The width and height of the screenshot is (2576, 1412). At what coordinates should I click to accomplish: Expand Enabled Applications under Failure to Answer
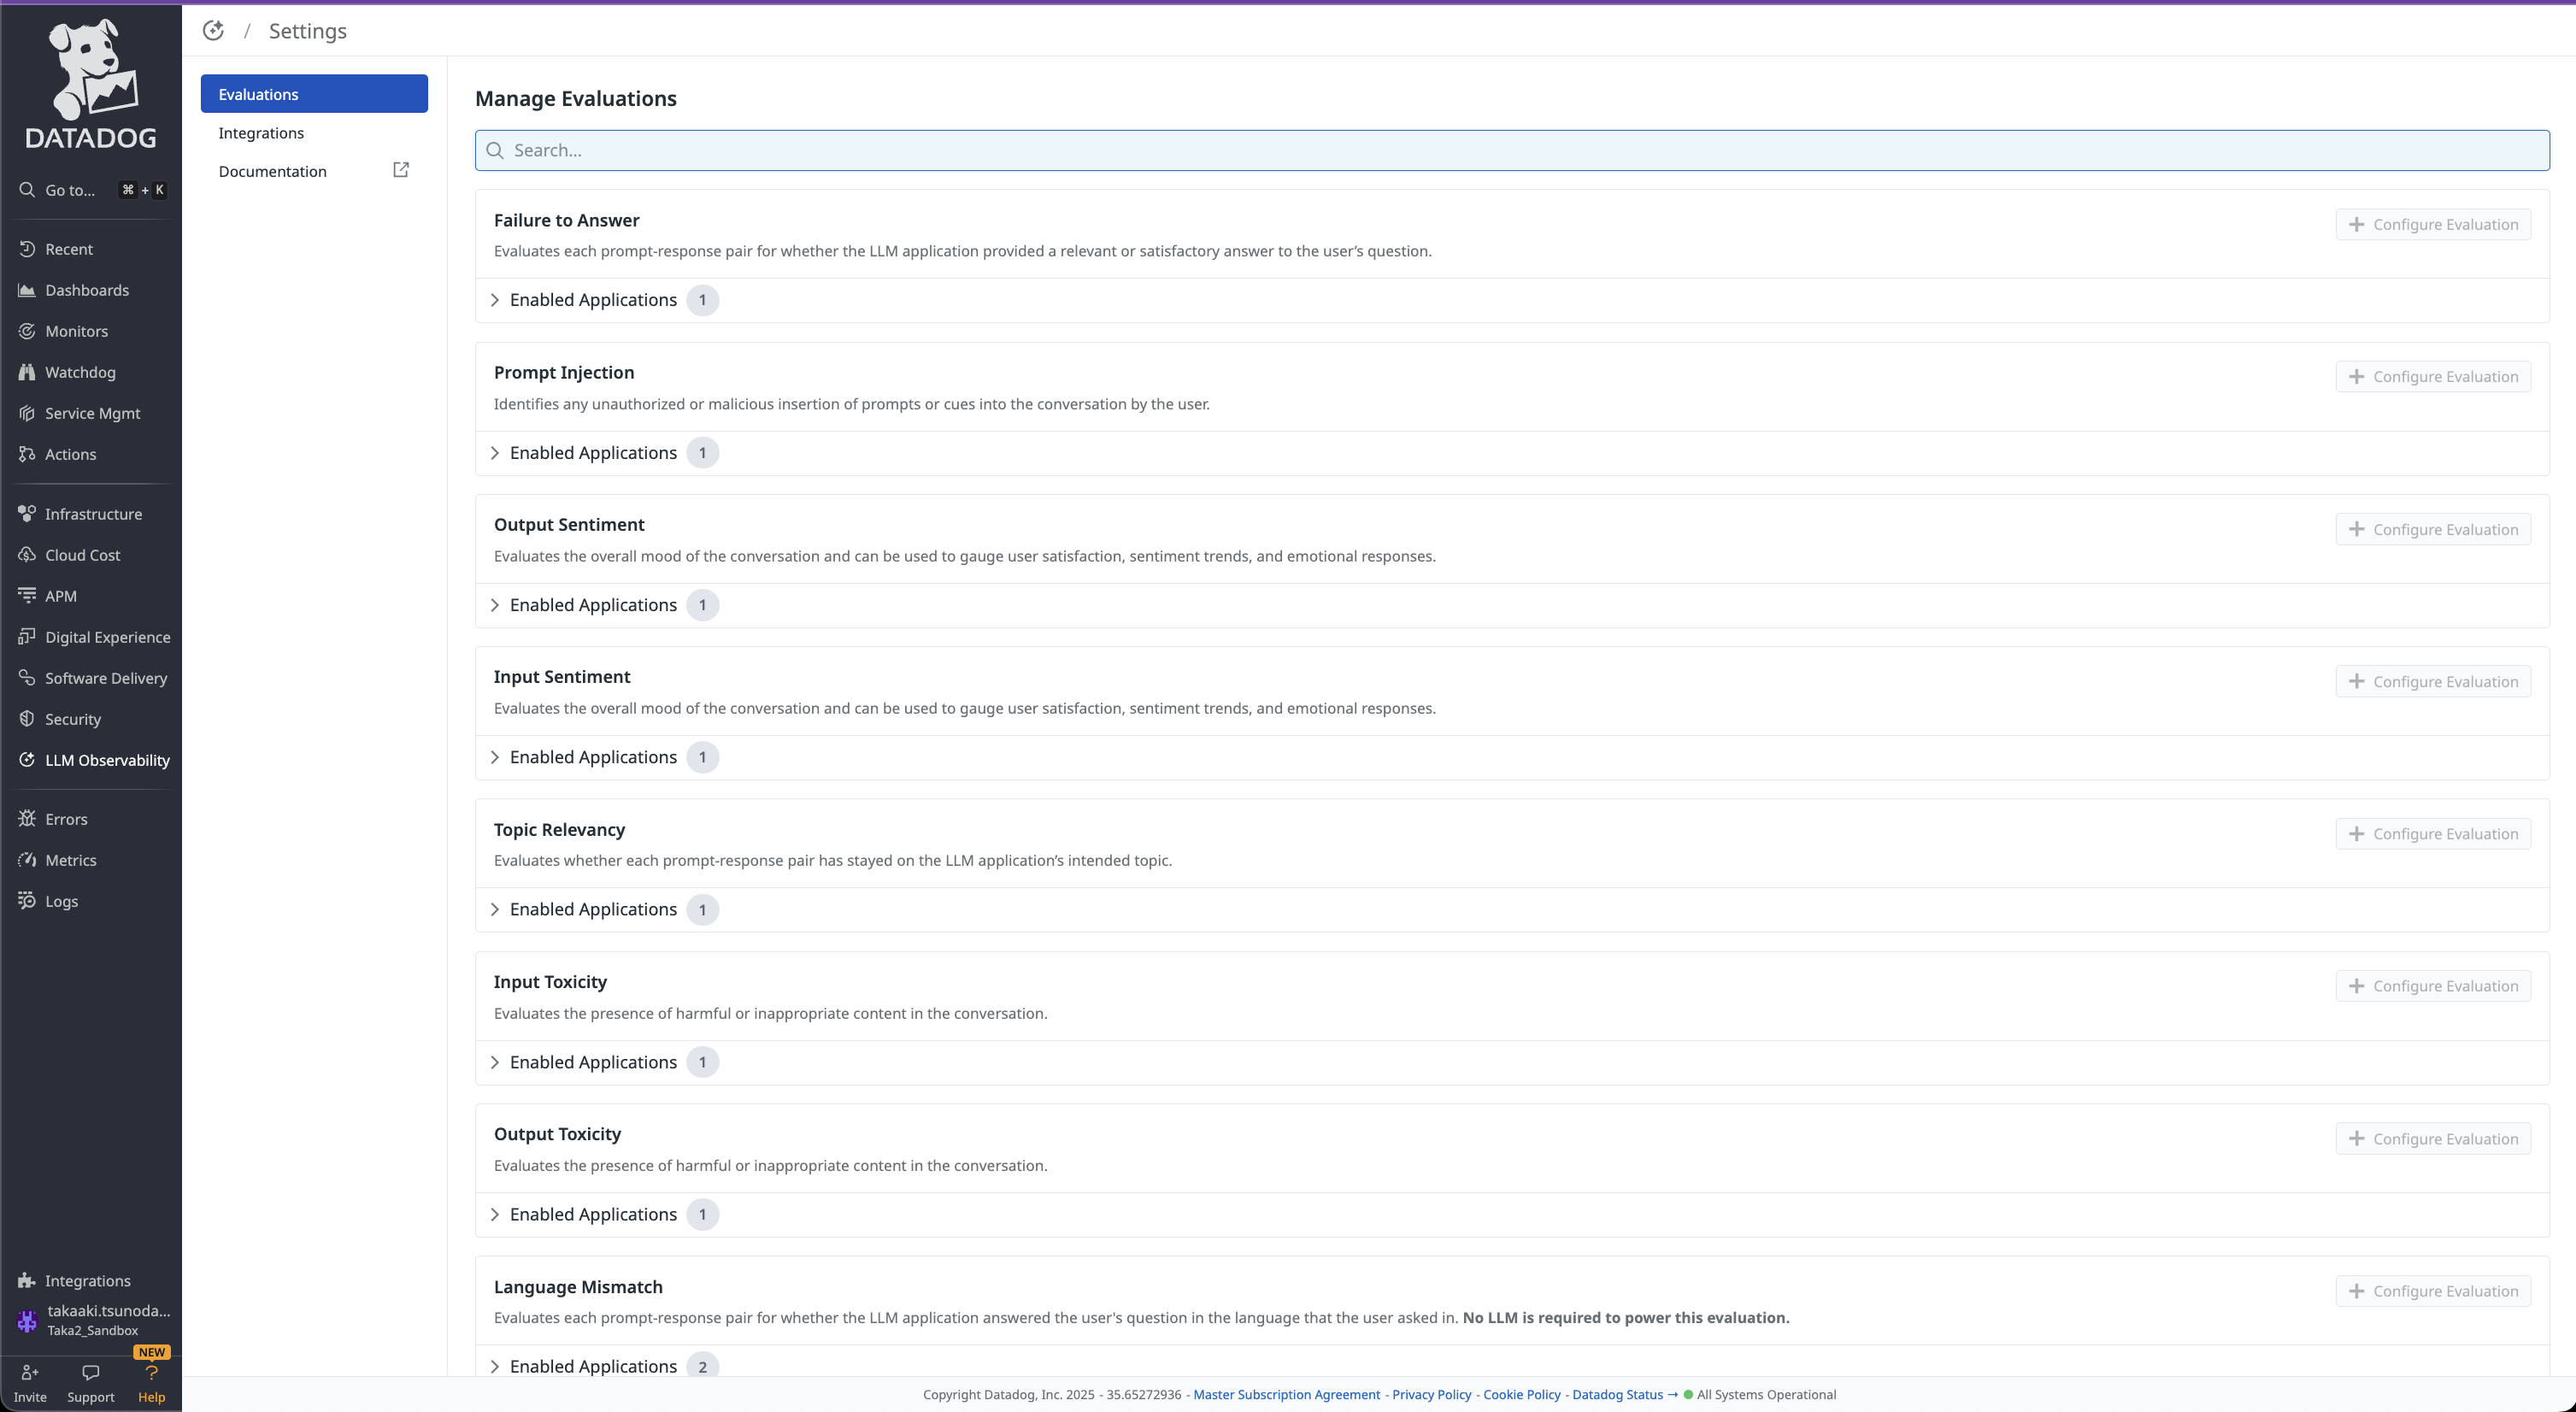(592, 300)
